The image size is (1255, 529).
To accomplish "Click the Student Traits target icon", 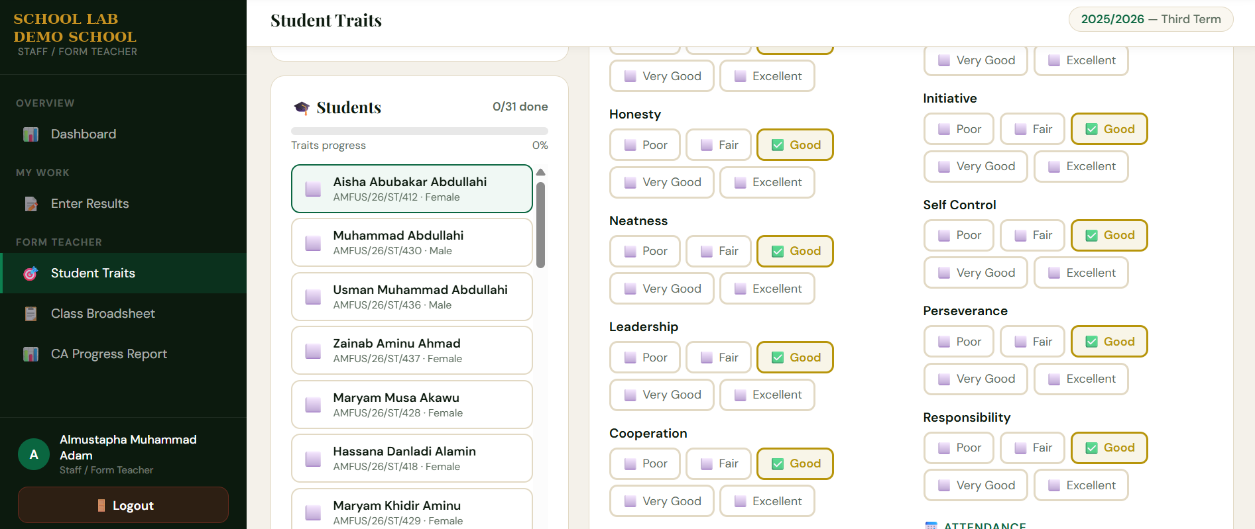I will coord(30,273).
